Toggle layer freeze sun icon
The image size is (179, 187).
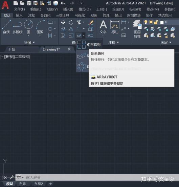click(x=151, y=22)
